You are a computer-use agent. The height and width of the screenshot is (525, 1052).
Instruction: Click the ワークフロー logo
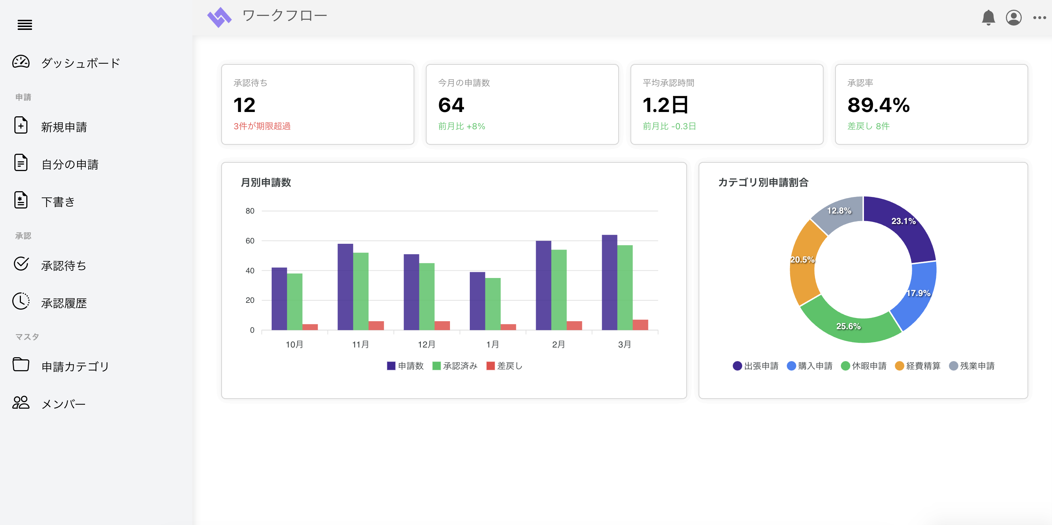[x=219, y=17]
